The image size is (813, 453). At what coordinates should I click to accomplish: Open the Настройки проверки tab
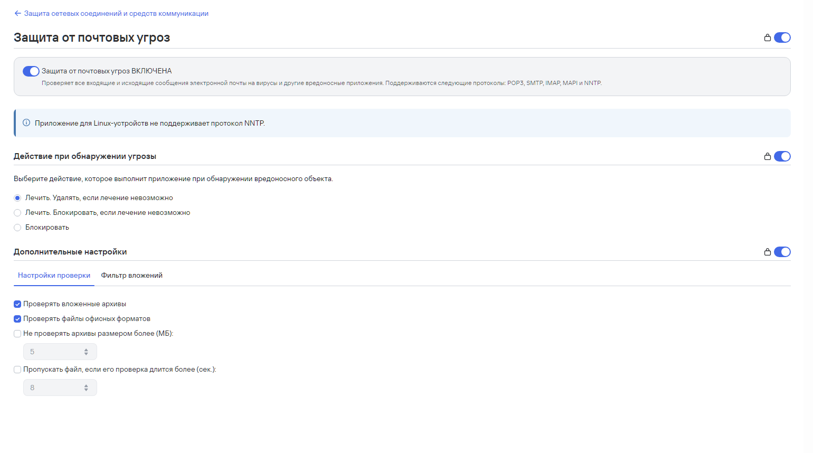tap(54, 276)
